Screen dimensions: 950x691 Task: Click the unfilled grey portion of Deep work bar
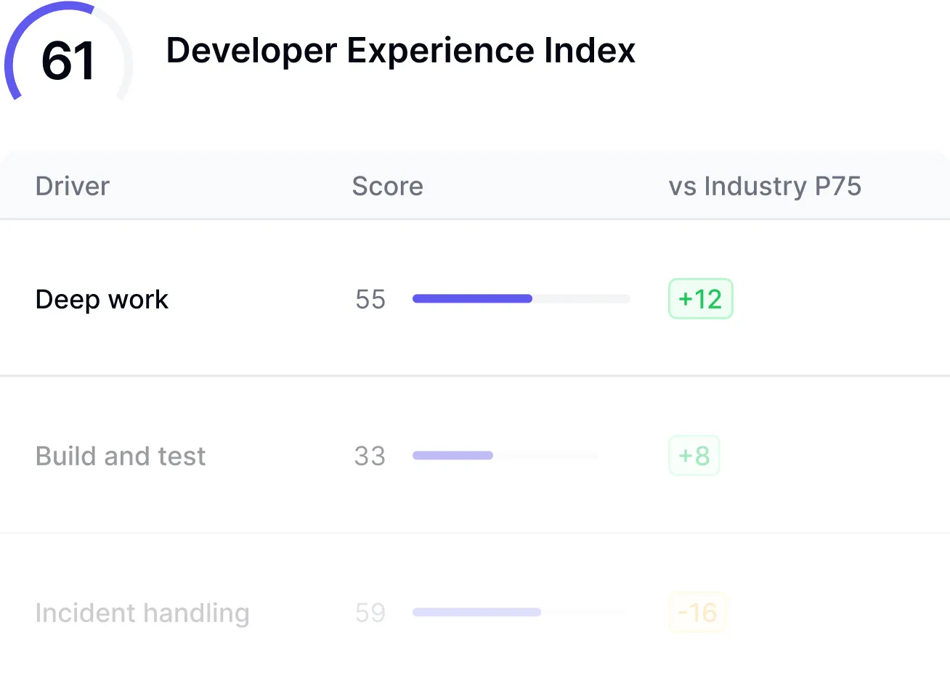581,298
